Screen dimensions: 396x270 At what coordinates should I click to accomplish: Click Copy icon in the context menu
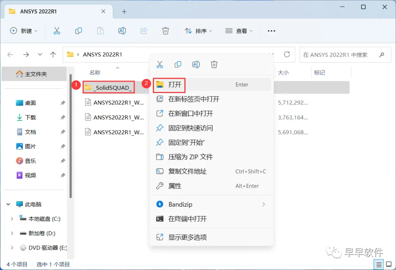click(x=178, y=64)
